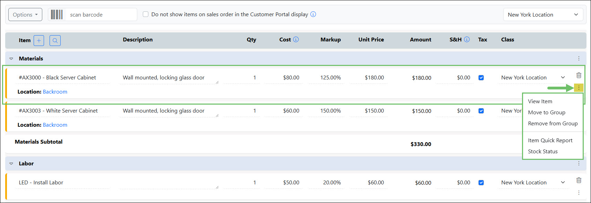Collapse the Materials group

[x=11, y=59]
